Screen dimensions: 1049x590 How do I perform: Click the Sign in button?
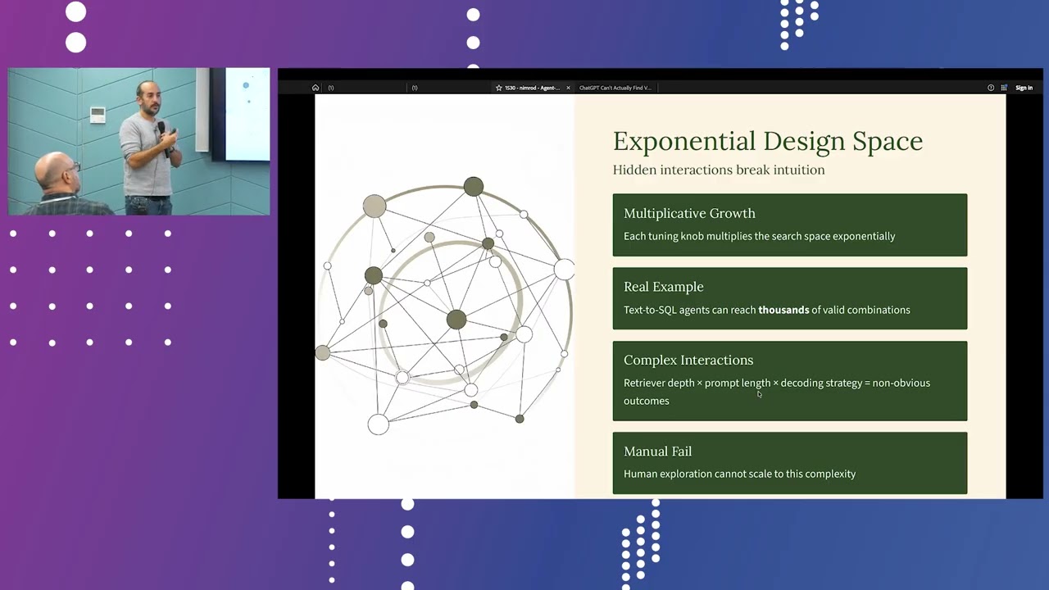point(1024,88)
